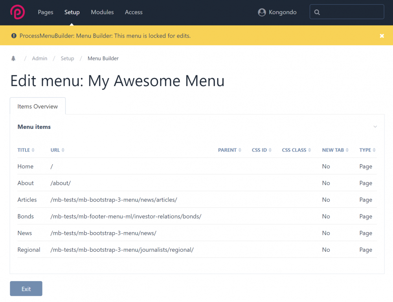Sort items by CSS Class column
The height and width of the screenshot is (302, 393).
click(296, 150)
